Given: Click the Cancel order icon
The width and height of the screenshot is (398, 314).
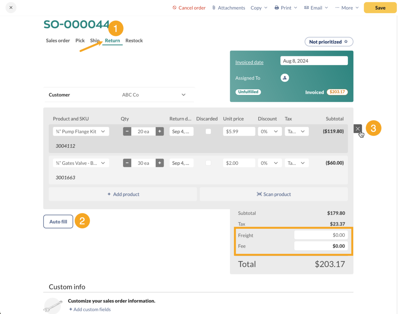Looking at the screenshot, I should [x=174, y=7].
